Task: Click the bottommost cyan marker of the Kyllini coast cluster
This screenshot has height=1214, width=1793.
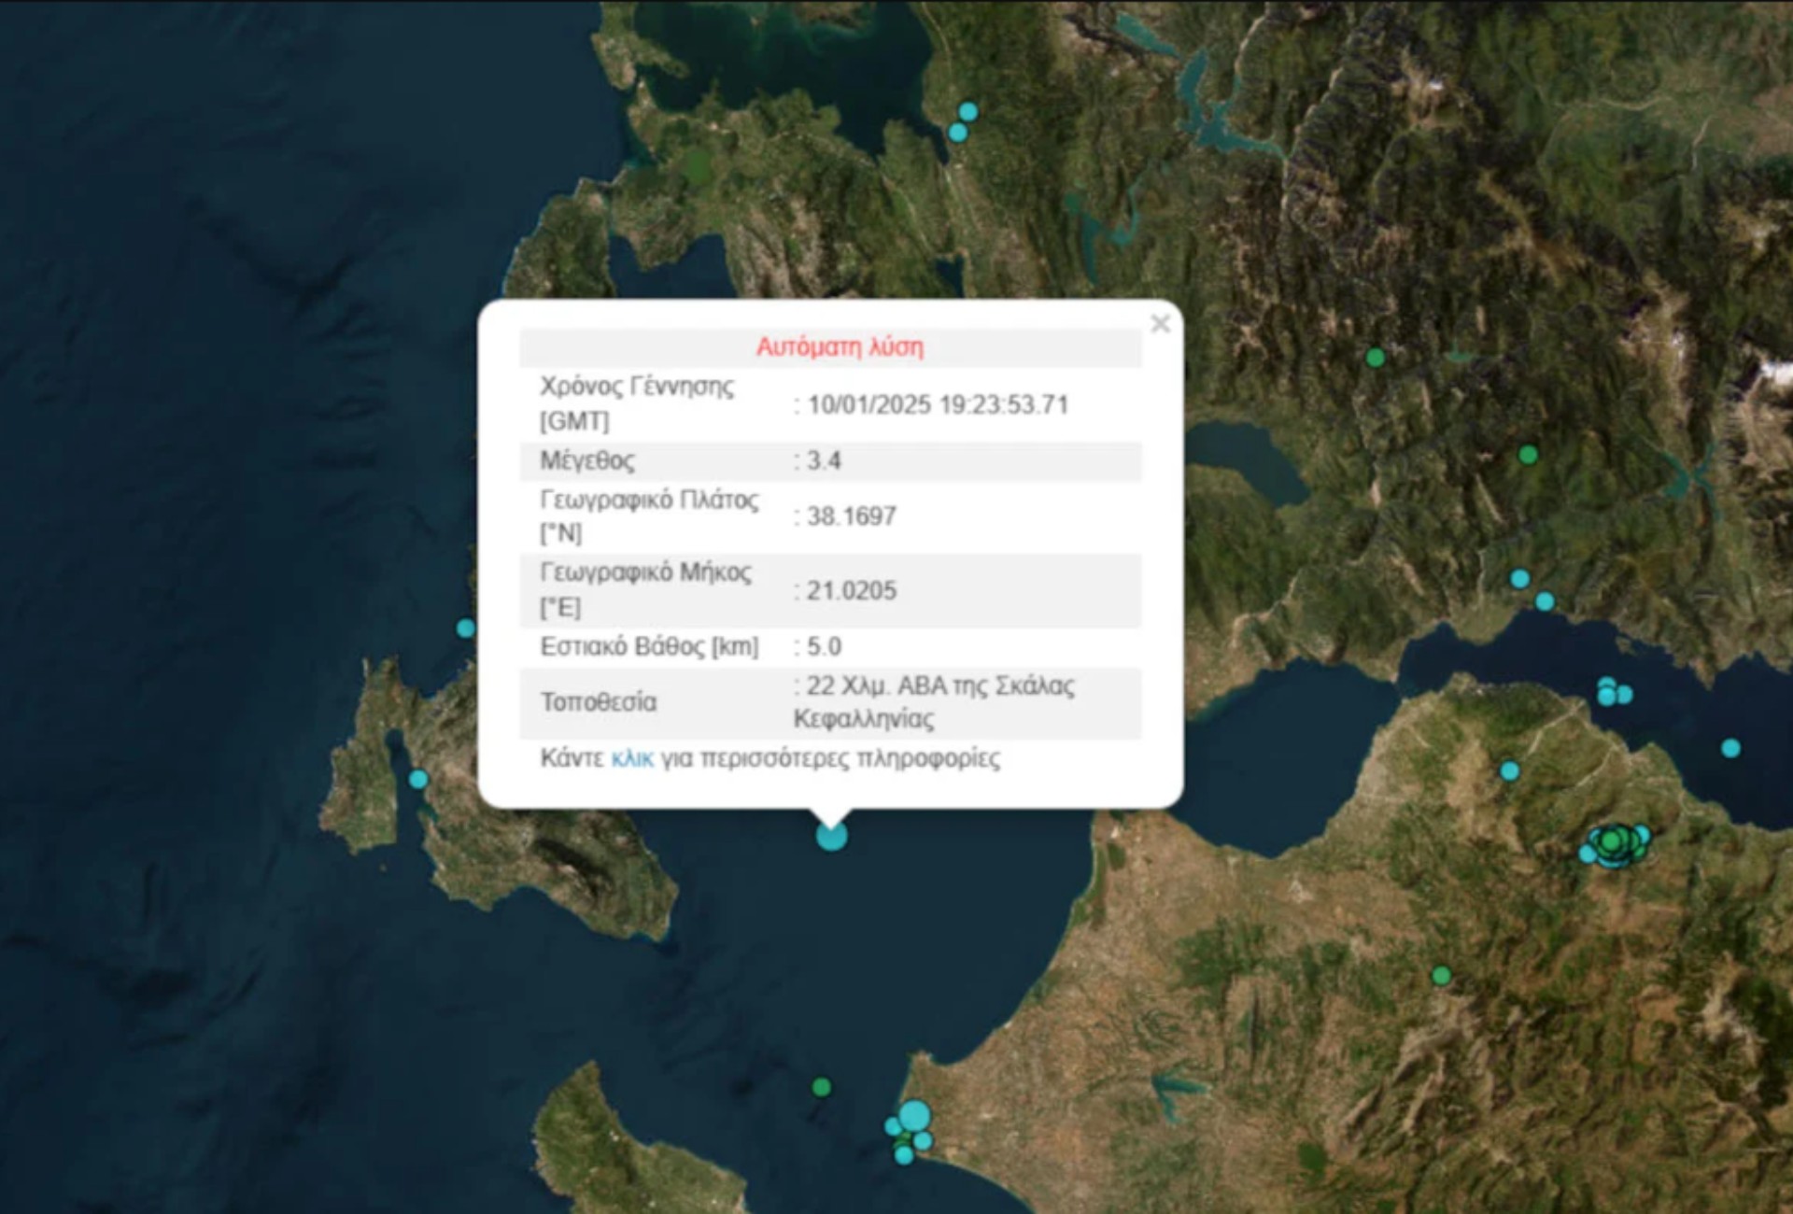Action: pyautogui.click(x=904, y=1156)
